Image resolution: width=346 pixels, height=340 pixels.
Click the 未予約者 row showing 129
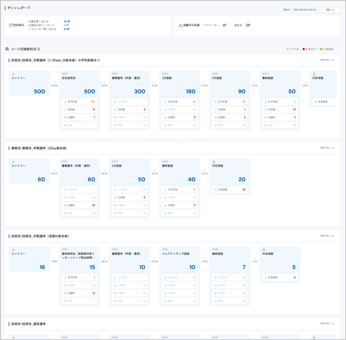79,102
